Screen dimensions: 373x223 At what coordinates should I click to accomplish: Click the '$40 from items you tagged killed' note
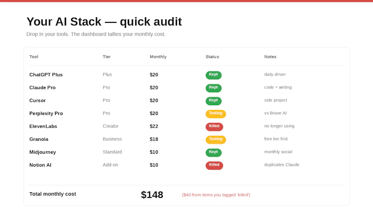click(x=216, y=195)
